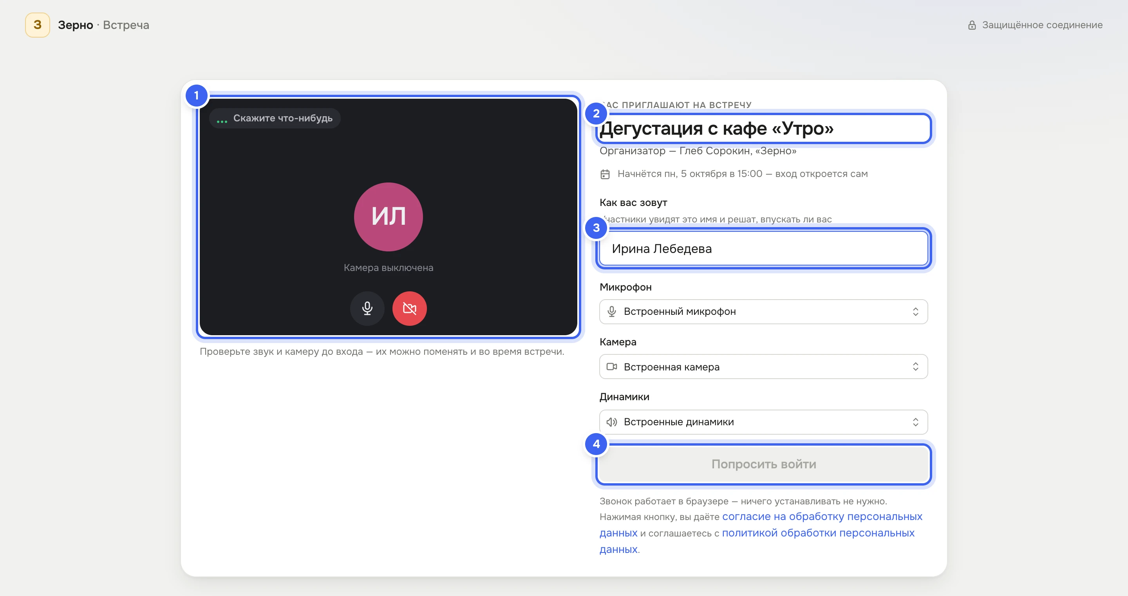Click the Динамики label

tap(624, 397)
